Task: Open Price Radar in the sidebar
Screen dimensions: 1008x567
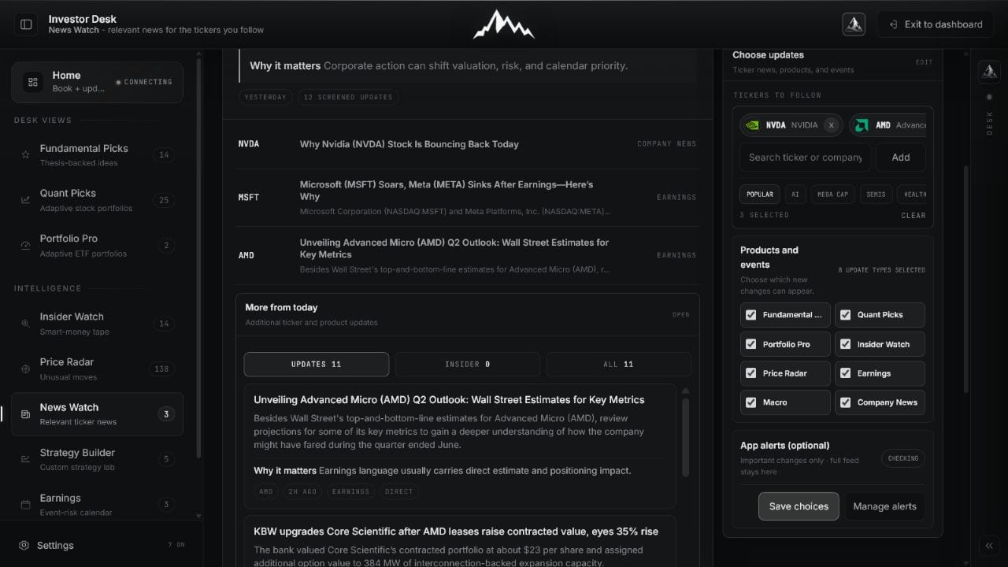Action: pos(97,369)
